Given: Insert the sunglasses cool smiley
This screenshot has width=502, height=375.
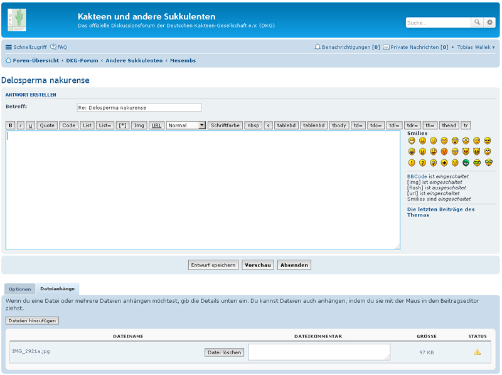Looking at the screenshot, I should (488, 140).
